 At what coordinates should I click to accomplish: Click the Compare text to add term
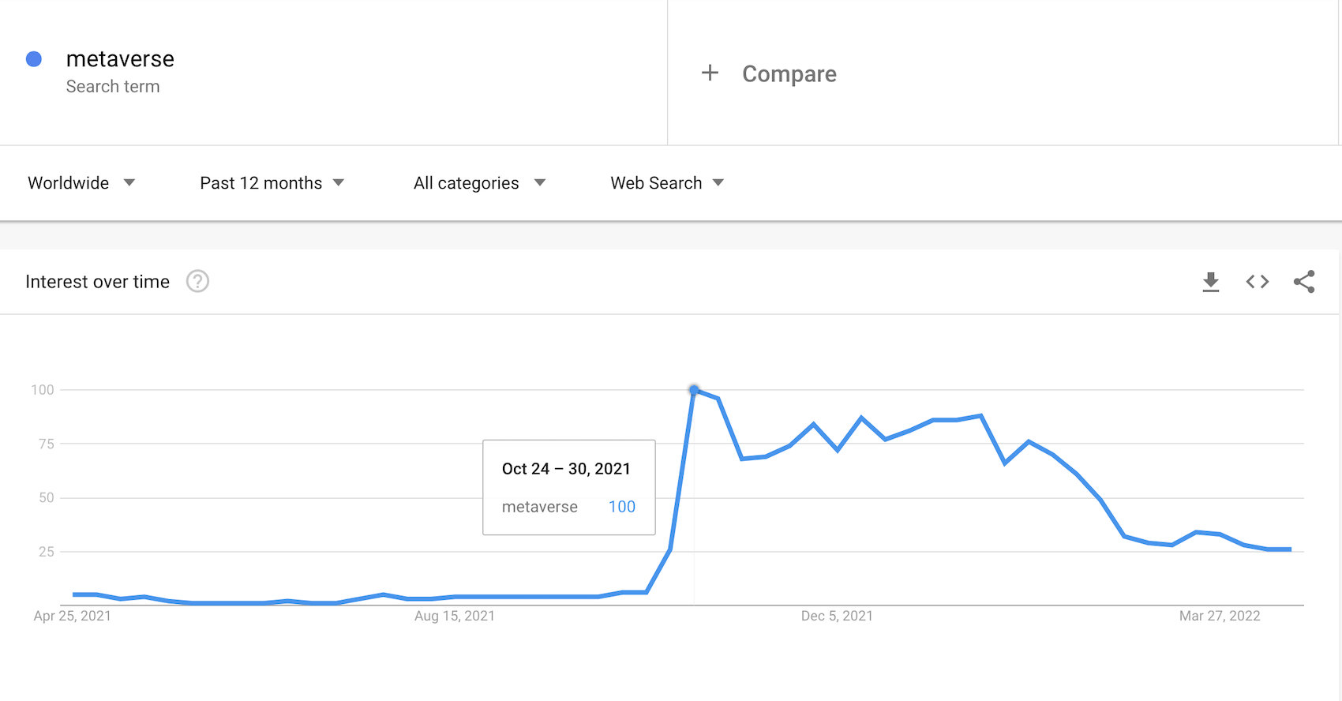789,74
